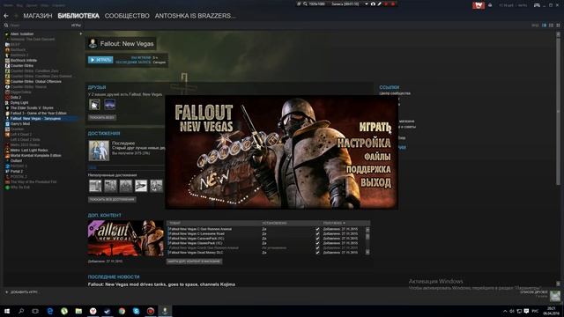Open the first friend's avatar under ДРУЗЬЯ

[x=94, y=105]
